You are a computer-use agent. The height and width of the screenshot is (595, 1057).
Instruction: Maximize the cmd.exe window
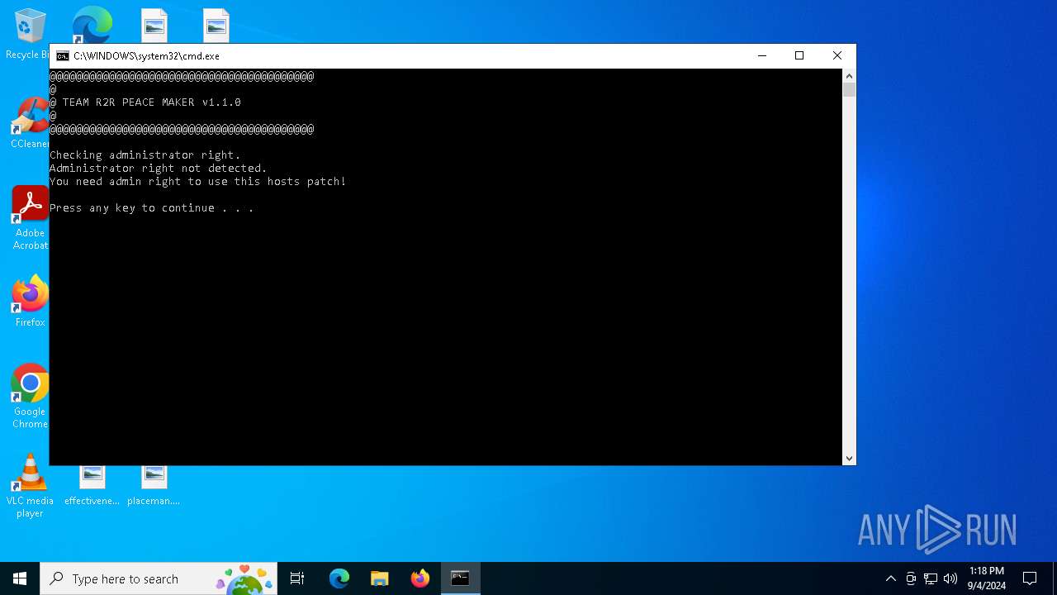pos(799,55)
